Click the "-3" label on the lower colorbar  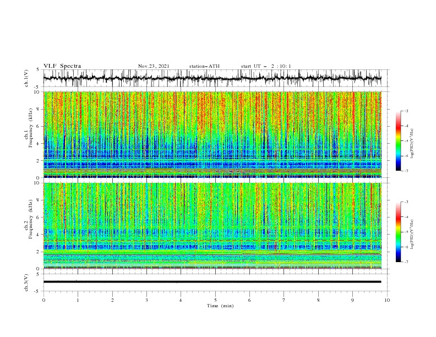point(406,202)
